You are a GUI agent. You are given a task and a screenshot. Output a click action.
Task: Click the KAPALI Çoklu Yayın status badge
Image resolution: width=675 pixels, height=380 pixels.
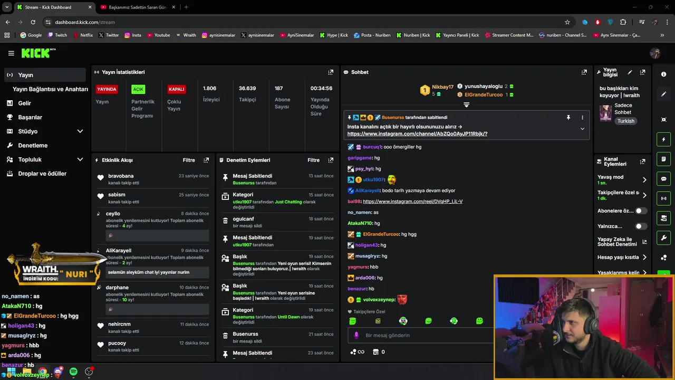click(x=177, y=89)
